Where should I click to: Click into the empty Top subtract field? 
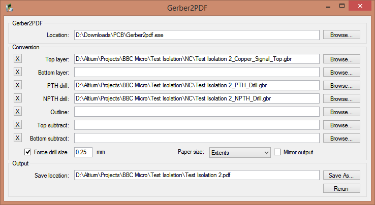[197, 125]
